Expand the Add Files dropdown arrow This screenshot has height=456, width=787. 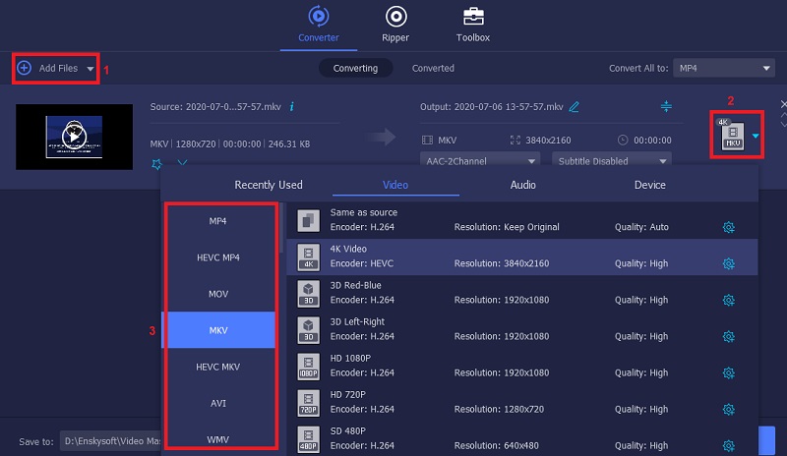coord(90,68)
